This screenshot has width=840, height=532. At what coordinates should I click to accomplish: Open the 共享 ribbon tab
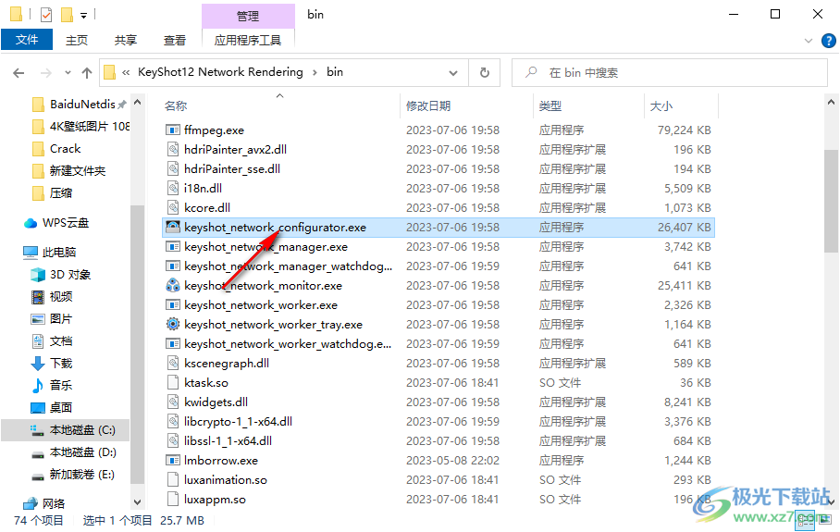pos(126,40)
